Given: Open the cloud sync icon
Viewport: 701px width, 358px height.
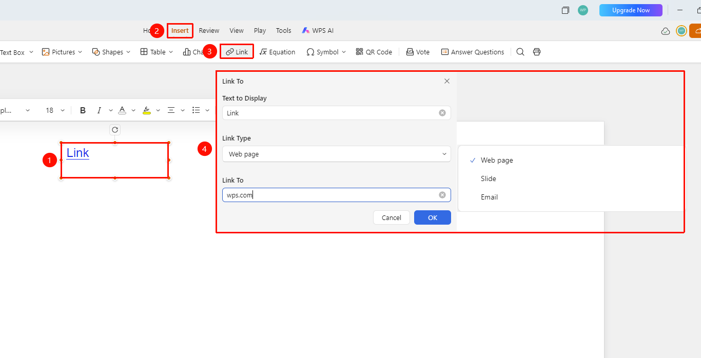Looking at the screenshot, I should [x=666, y=31].
